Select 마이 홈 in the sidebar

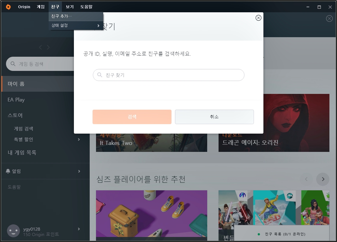tap(38, 84)
